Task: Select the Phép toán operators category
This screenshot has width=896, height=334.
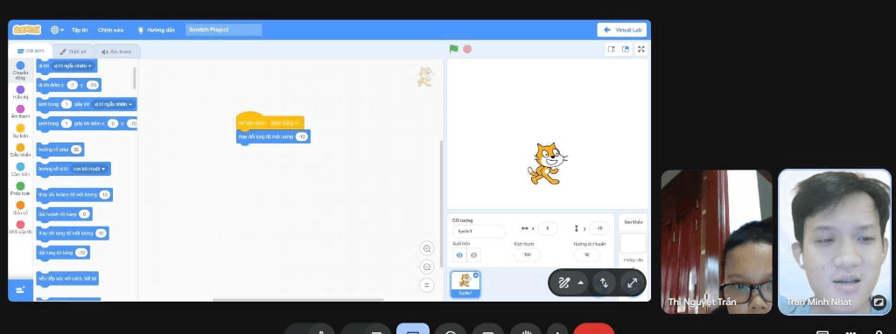Action: 21,189
